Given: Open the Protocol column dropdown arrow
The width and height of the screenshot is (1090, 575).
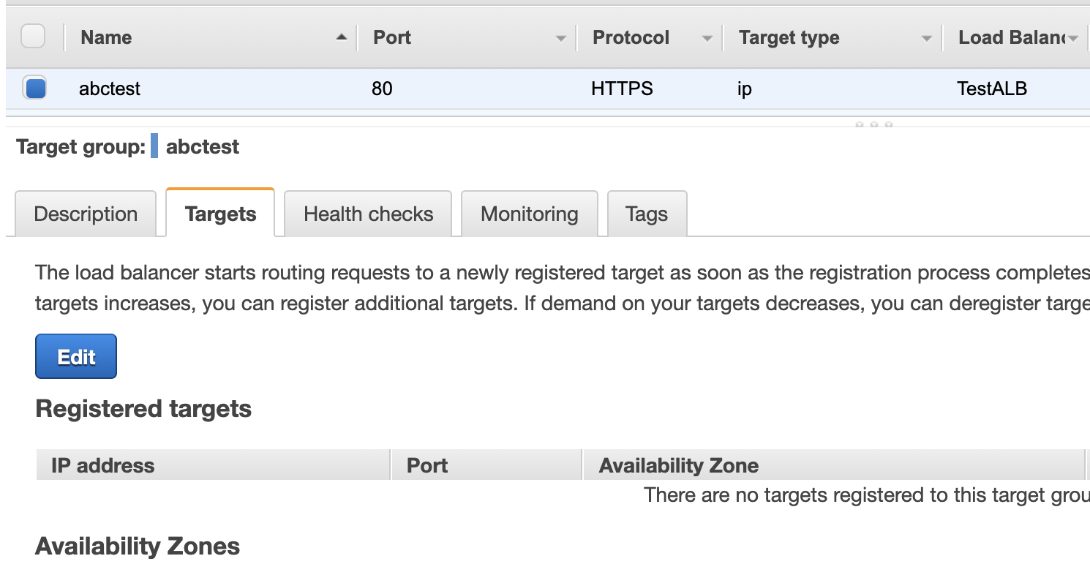Looking at the screenshot, I should click(707, 38).
